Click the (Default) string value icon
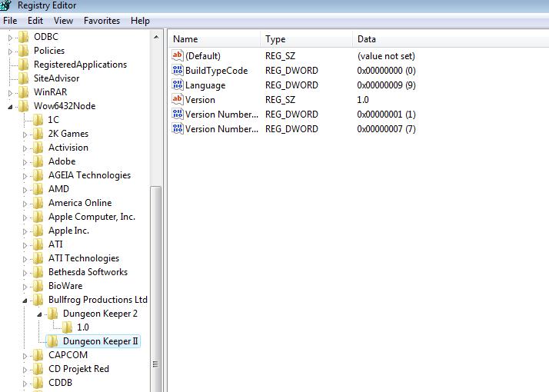Viewport: 549px width, 392px height. click(178, 55)
